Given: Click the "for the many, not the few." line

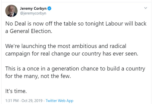Looking at the screenshot, I should (38, 76).
